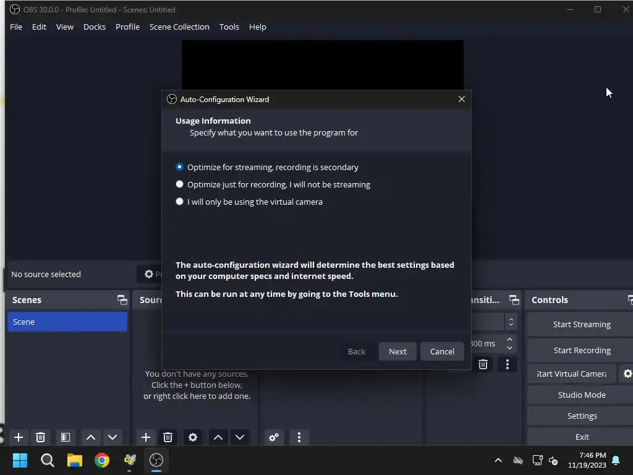633x475 pixels.
Task: Open the View menu
Action: [x=64, y=27]
